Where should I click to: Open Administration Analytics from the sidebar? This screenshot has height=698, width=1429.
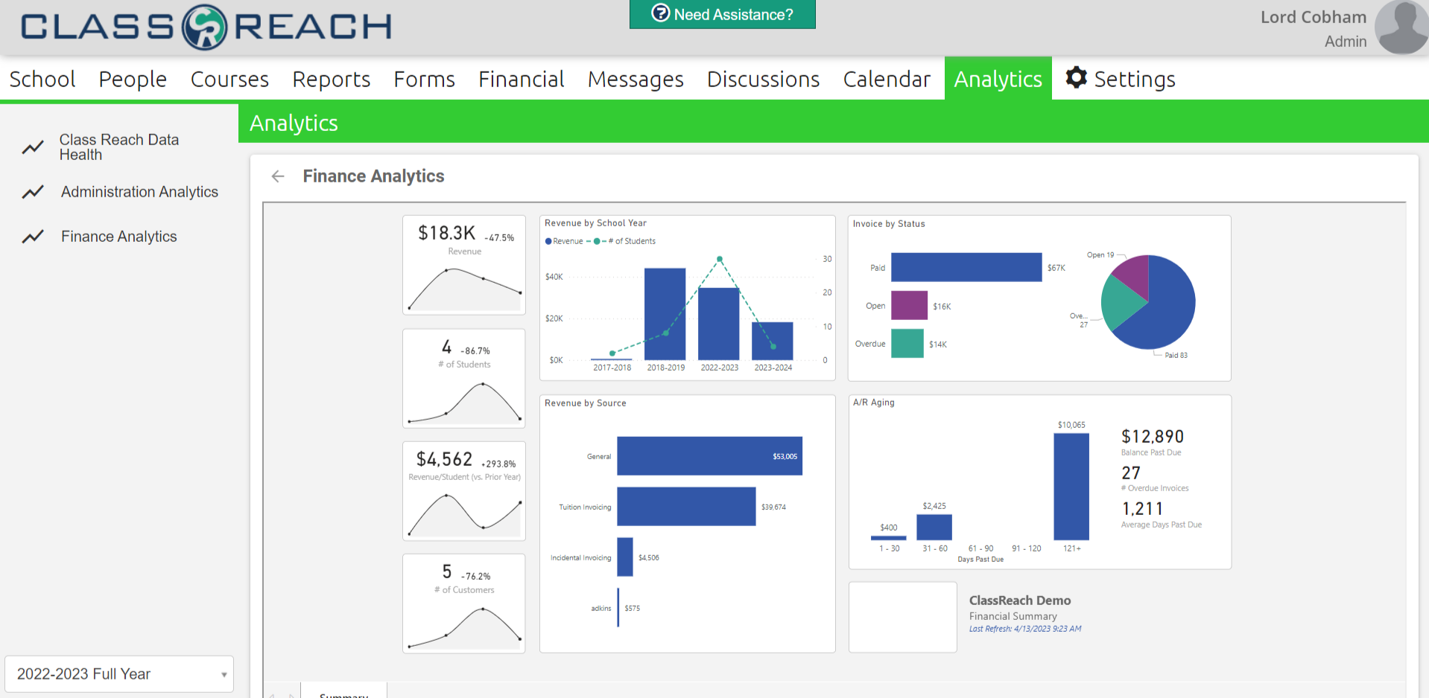click(139, 192)
